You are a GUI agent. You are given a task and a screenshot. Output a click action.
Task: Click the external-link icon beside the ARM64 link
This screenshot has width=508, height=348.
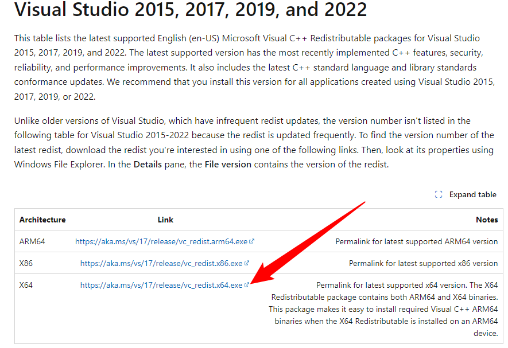252,241
